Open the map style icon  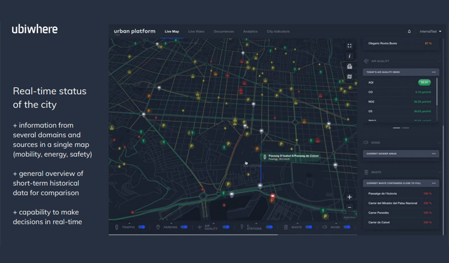[x=349, y=76]
